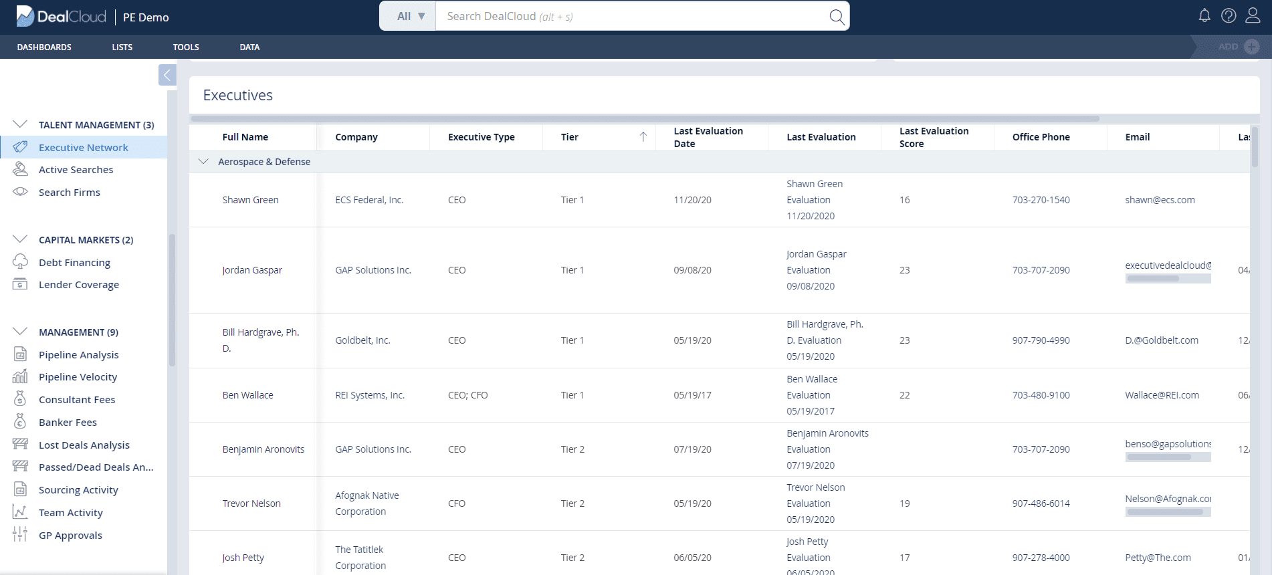
Task: Collapse the Management section
Action: pos(20,332)
